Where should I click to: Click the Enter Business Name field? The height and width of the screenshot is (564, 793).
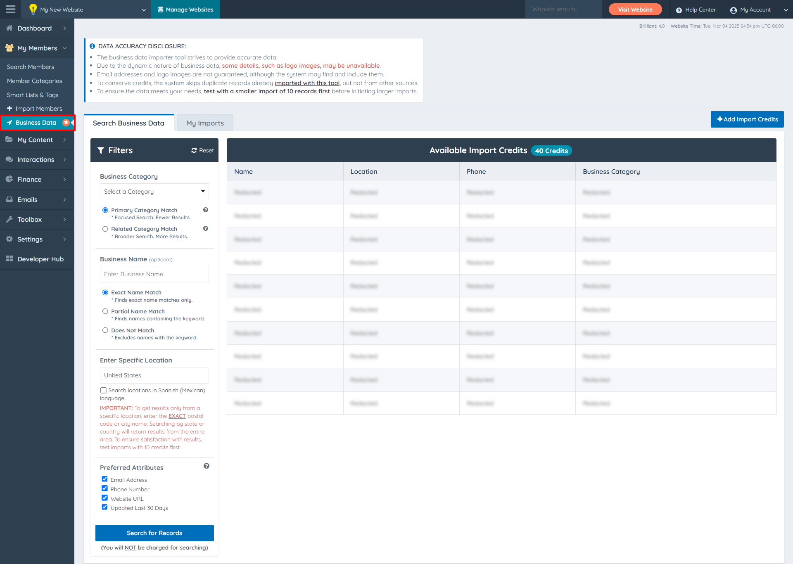(x=154, y=274)
